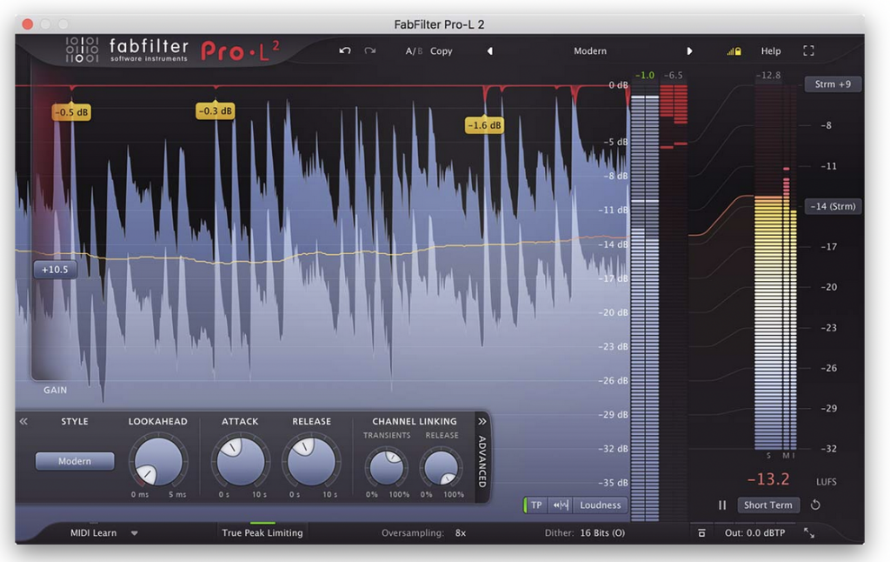Click the -1.6 dB gain reduction label
Viewport: 890px width, 562px height.
[x=484, y=125]
